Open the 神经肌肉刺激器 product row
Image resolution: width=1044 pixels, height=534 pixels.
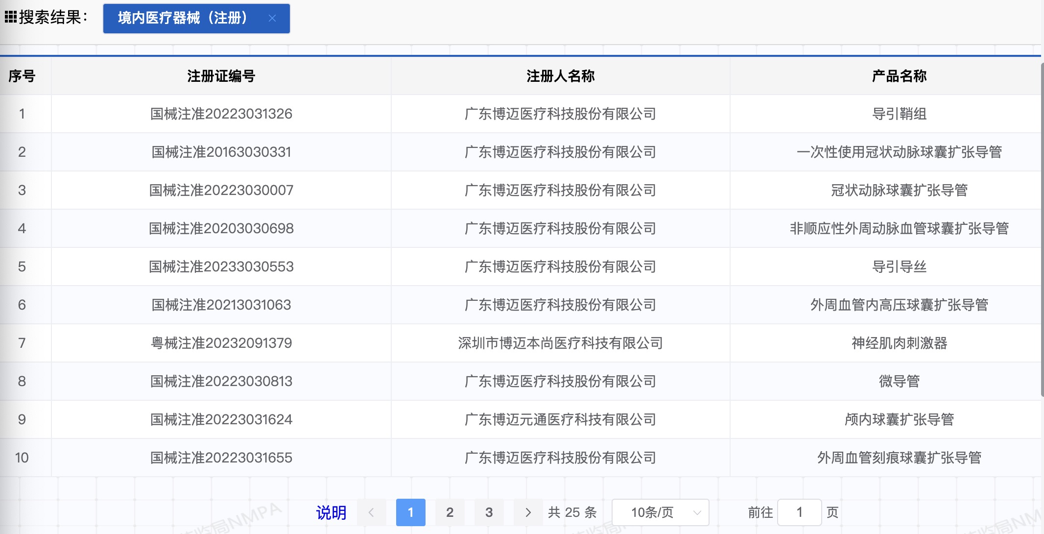[x=899, y=343]
